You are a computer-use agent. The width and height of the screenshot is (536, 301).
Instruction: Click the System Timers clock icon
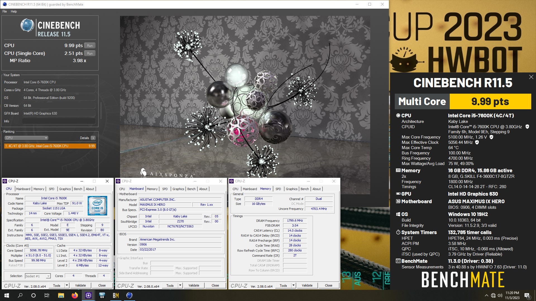click(398, 232)
